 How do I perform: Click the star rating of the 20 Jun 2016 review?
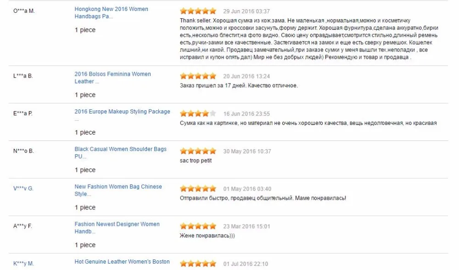(198, 76)
